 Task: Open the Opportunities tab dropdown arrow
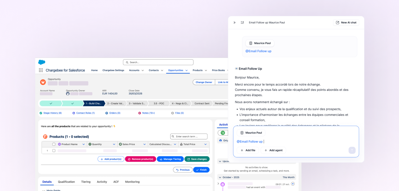coord(187,71)
